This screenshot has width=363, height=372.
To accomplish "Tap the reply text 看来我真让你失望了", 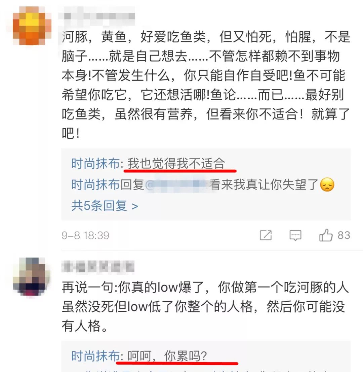I will pyautogui.click(x=264, y=184).
